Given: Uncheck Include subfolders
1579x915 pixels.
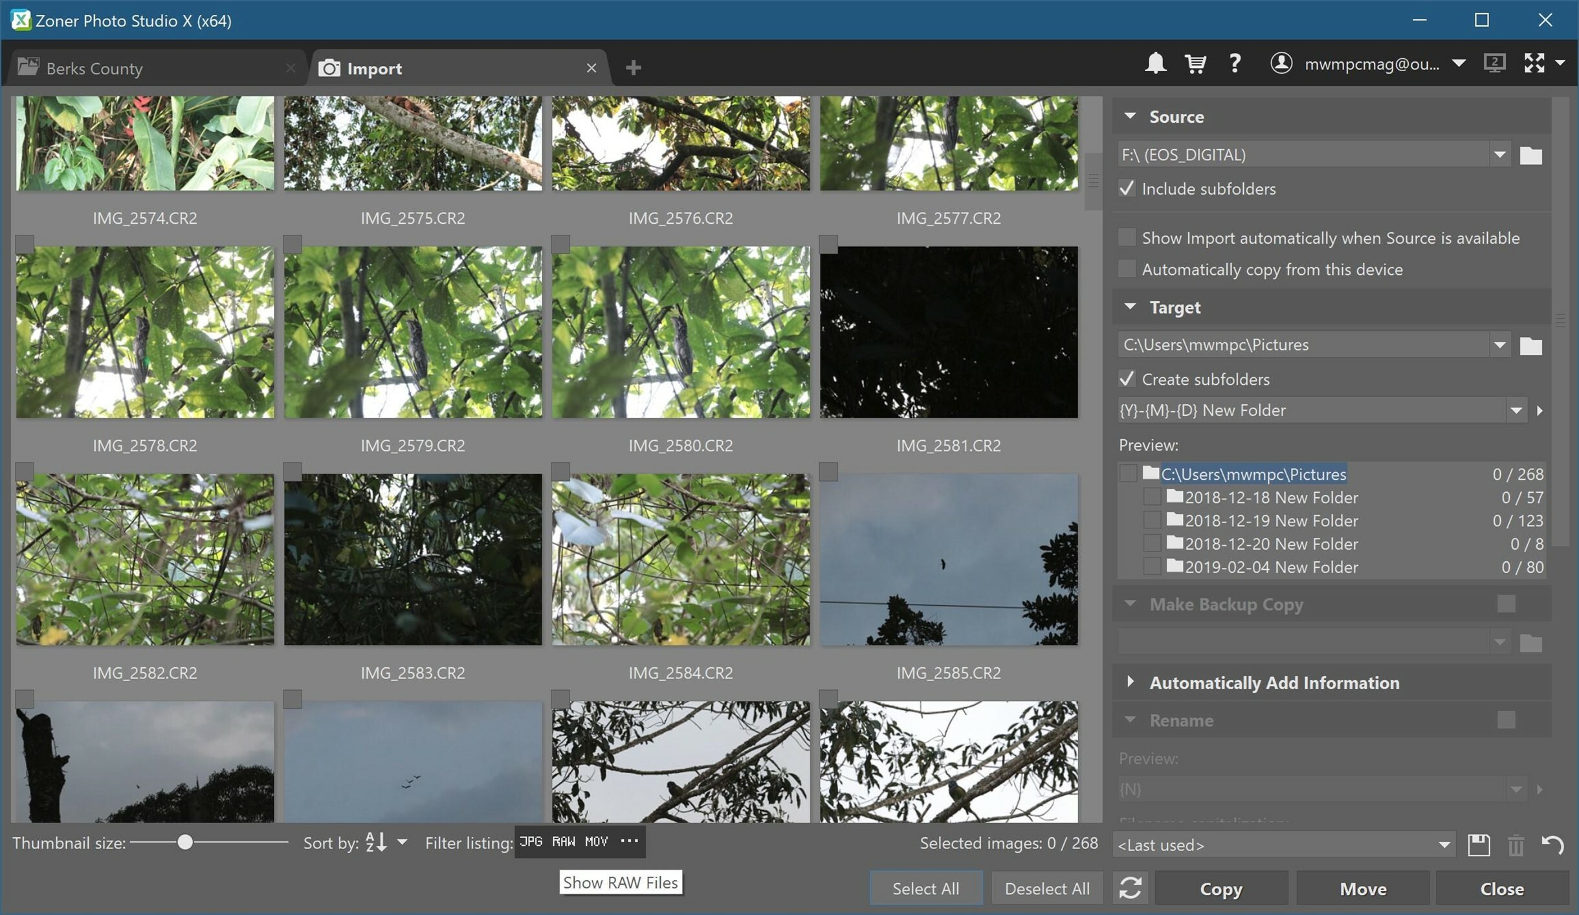Looking at the screenshot, I should (1126, 188).
